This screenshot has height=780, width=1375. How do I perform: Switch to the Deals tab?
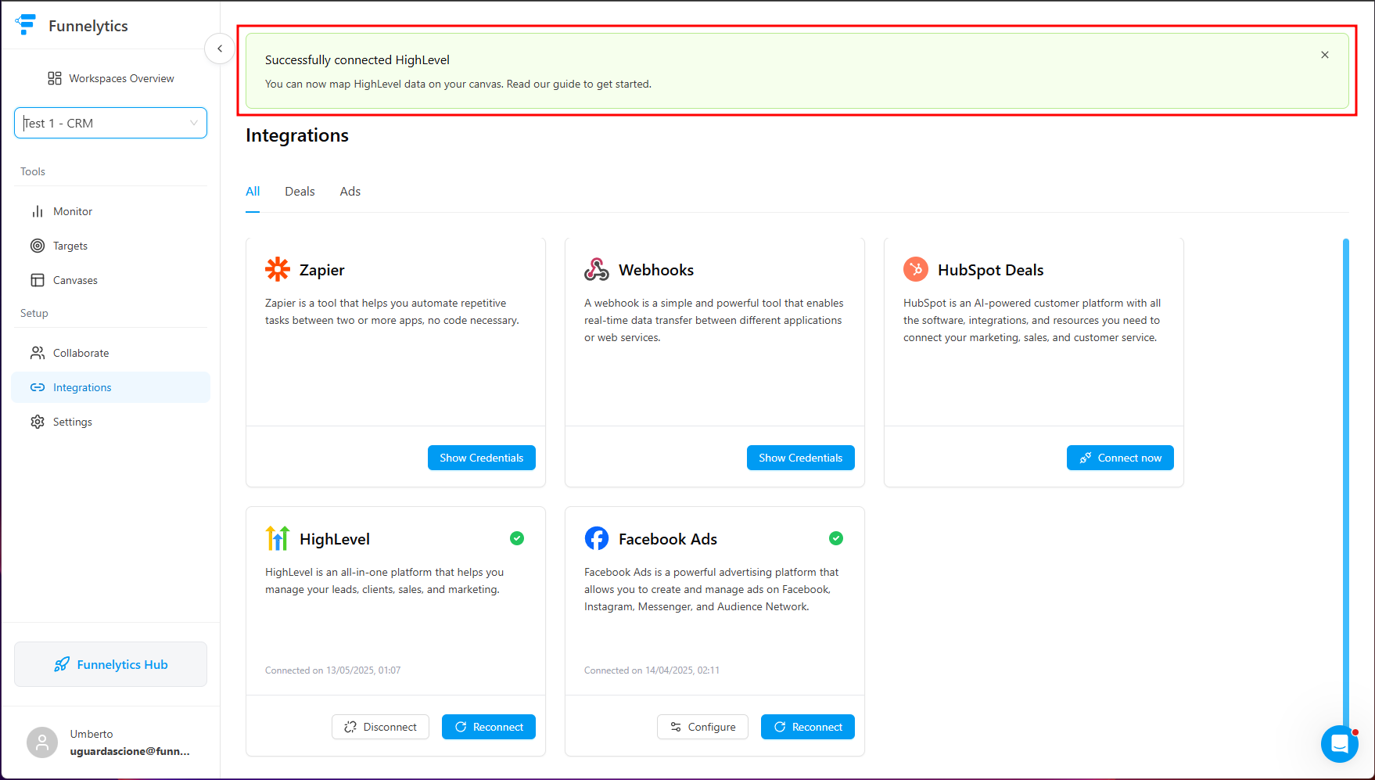[300, 192]
